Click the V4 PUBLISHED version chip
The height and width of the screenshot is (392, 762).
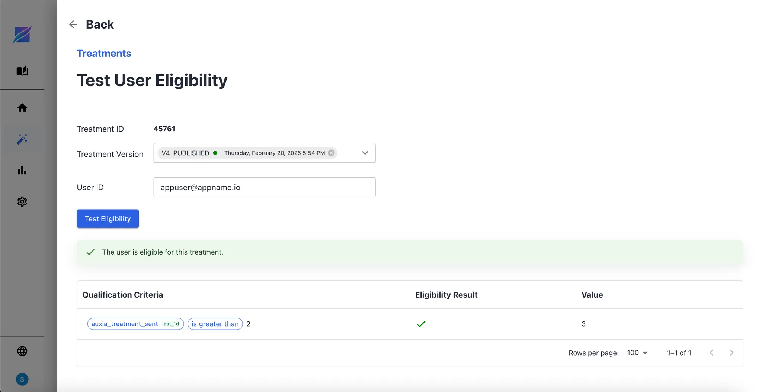coord(247,153)
